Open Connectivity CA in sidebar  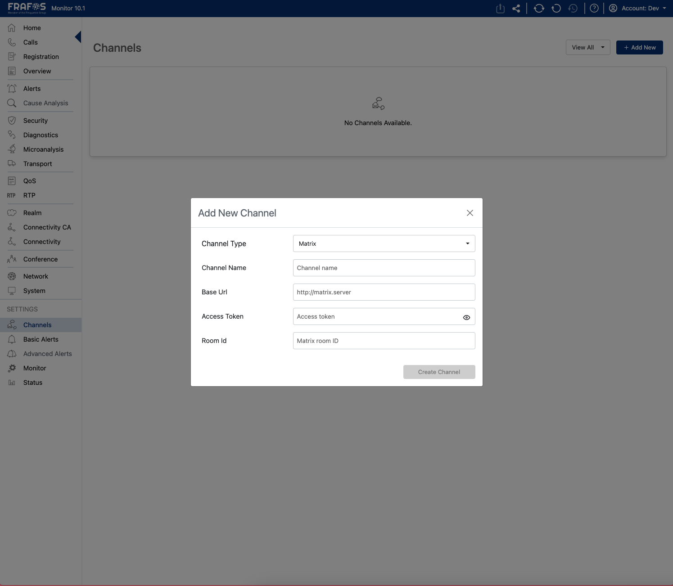[x=41, y=227]
